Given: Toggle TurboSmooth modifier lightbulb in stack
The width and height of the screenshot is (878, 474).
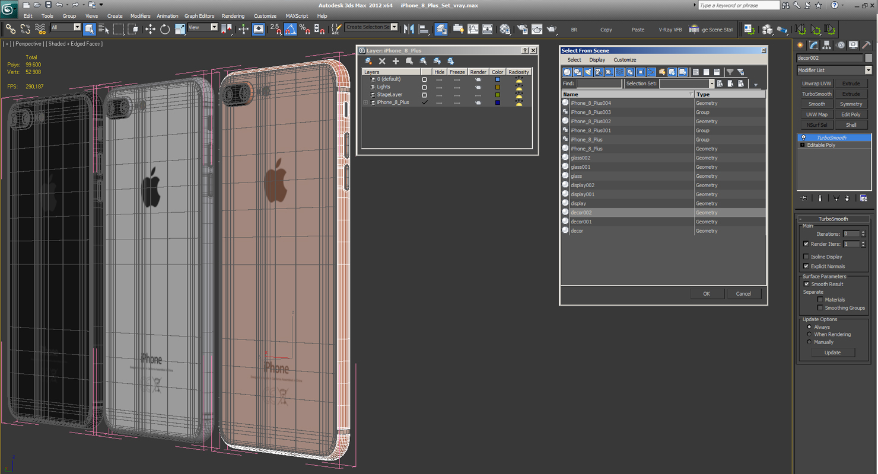Looking at the screenshot, I should coord(803,137).
